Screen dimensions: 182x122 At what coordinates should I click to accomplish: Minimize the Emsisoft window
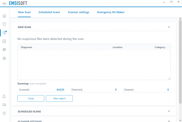(x=164, y=2)
